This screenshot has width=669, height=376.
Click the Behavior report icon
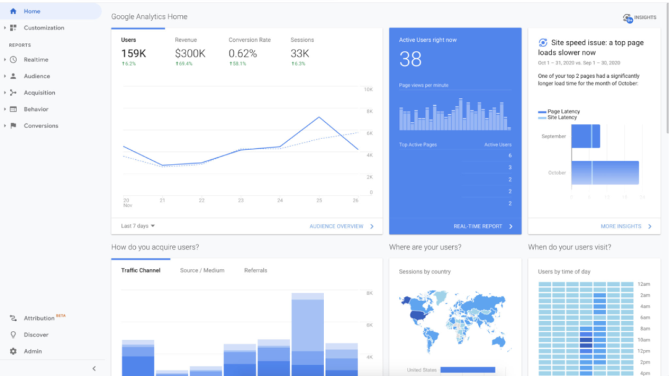[x=13, y=109]
